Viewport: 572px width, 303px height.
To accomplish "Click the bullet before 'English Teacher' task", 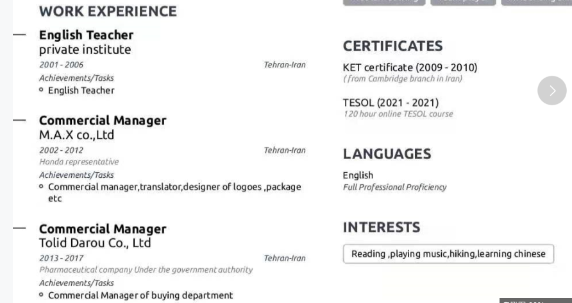I will pyautogui.click(x=42, y=90).
